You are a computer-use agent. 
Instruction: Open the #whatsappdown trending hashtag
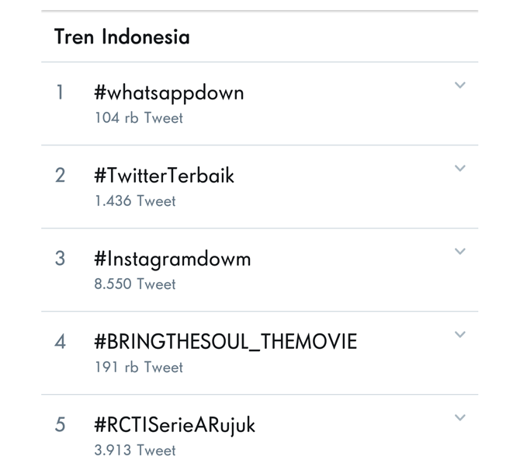(168, 92)
